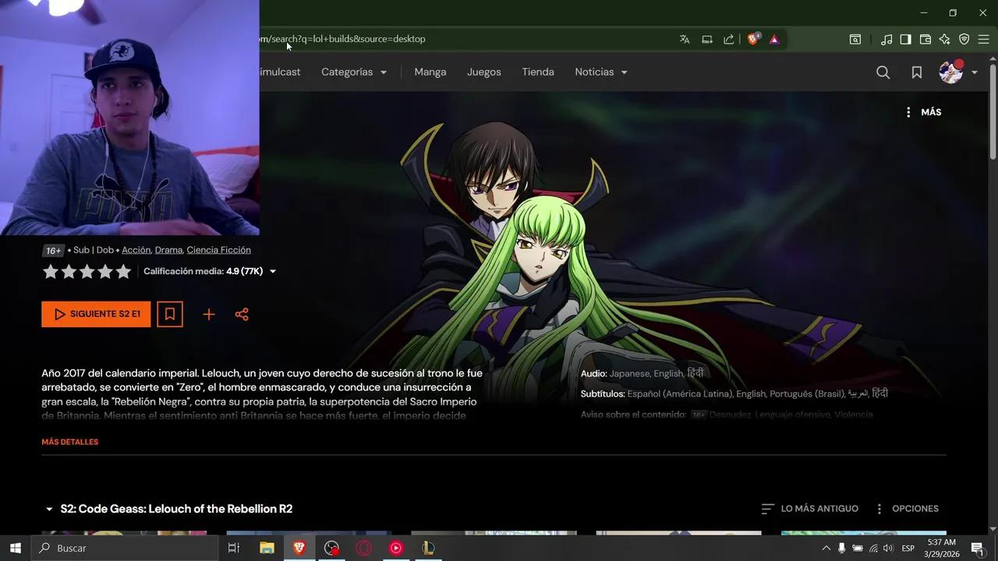Click the browser address bar URL
The height and width of the screenshot is (561, 998).
pyautogui.click(x=343, y=39)
